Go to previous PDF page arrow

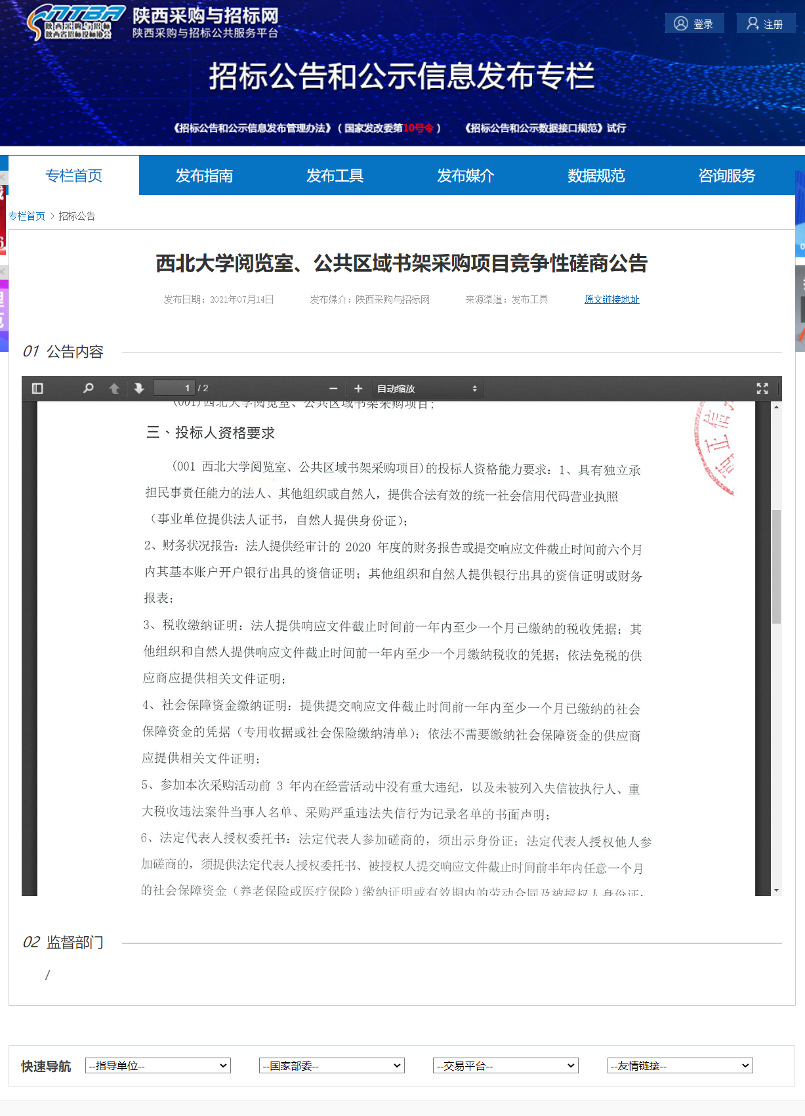[x=114, y=389]
